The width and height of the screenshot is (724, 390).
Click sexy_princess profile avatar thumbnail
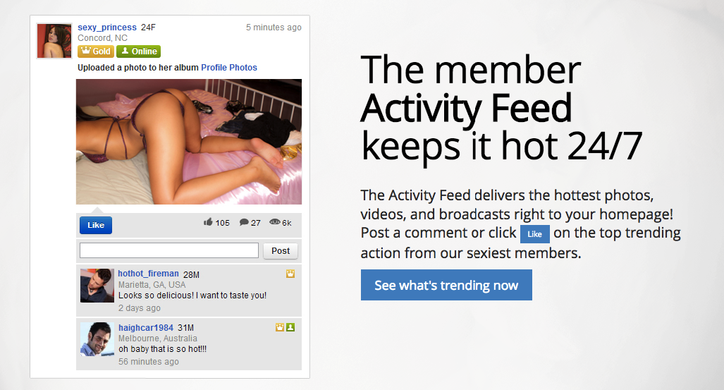click(54, 41)
